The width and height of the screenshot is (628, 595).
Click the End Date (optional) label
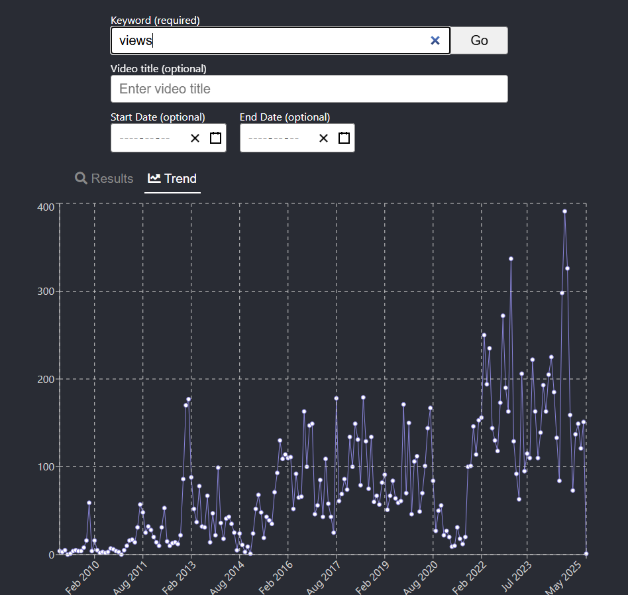click(285, 117)
